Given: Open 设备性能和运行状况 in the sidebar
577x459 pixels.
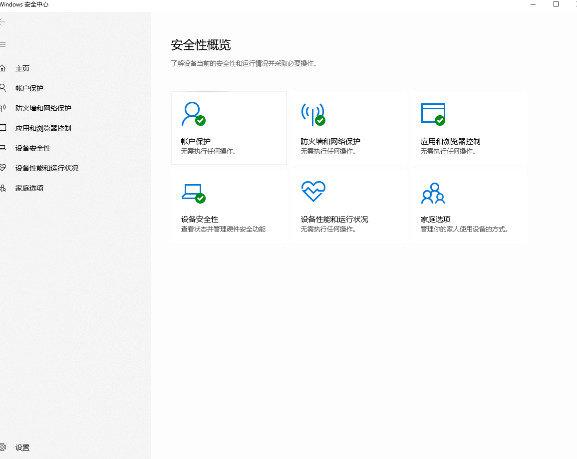Looking at the screenshot, I should click(x=47, y=168).
